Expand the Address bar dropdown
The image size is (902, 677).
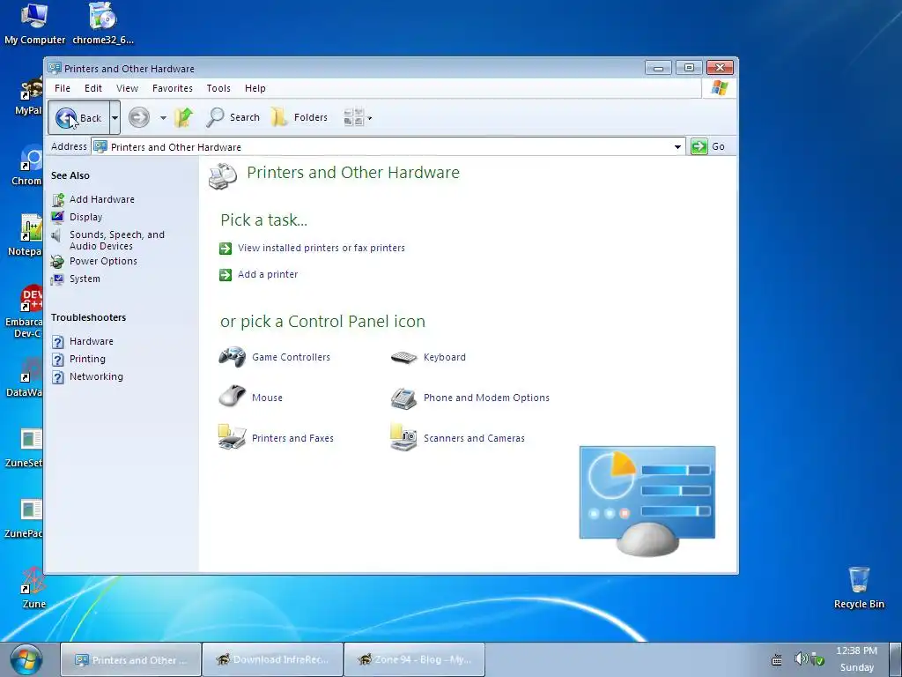click(677, 147)
